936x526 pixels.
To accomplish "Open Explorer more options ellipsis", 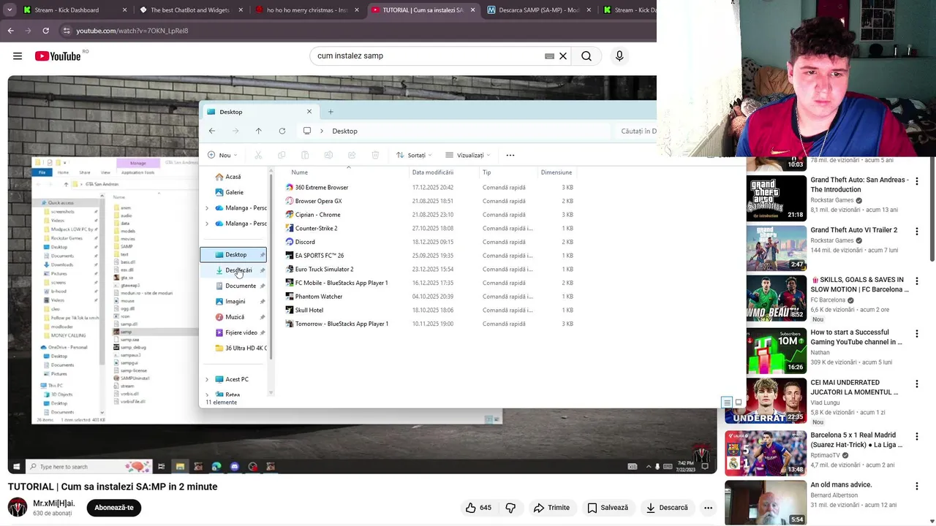I will (510, 155).
